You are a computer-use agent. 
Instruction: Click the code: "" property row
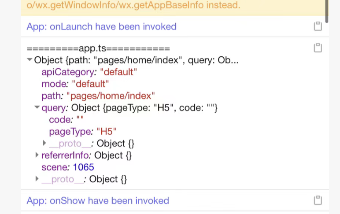pyautogui.click(x=67, y=120)
